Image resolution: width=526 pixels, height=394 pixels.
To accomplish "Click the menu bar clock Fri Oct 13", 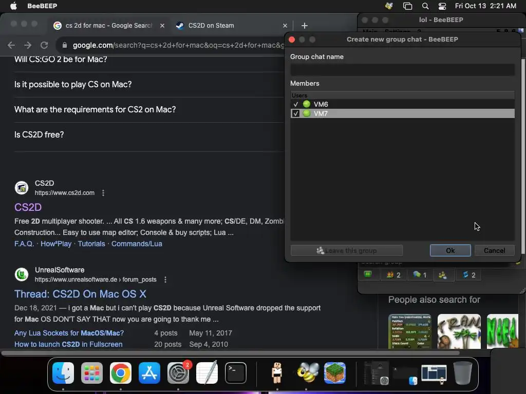I will [x=485, y=6].
